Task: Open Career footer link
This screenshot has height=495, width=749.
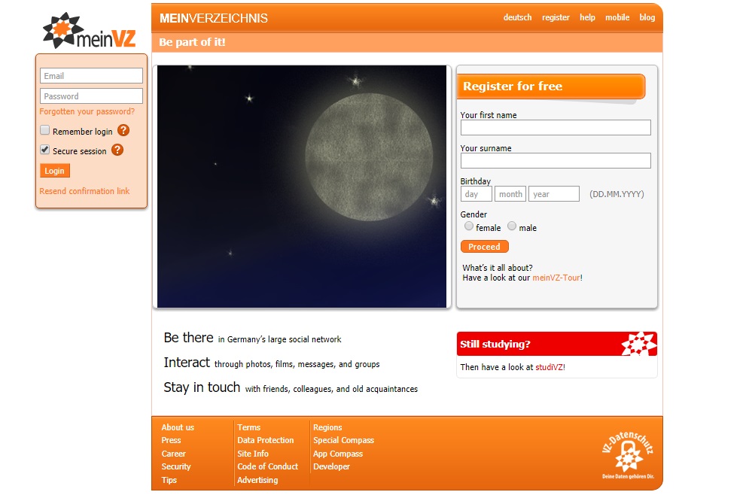Action: pyautogui.click(x=173, y=454)
